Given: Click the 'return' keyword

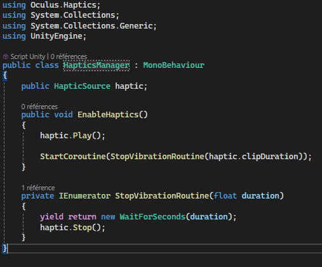Looking at the screenshot, I should click(x=82, y=217).
